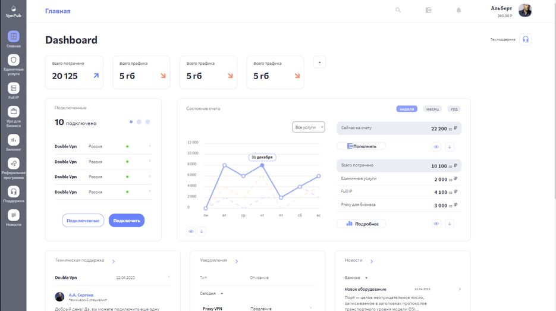The height and width of the screenshot is (311, 556).
Task: Click the notification bell icon
Action: [x=458, y=10]
